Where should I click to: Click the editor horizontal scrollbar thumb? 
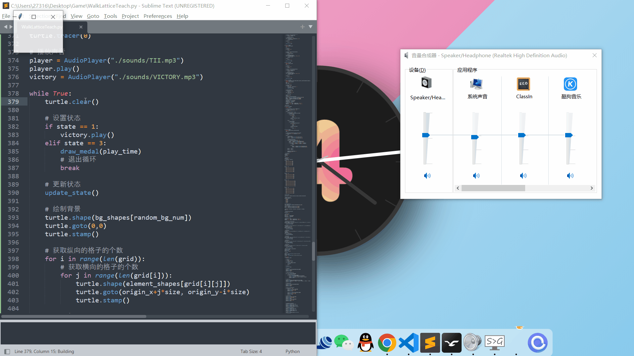pyautogui.click(x=74, y=316)
